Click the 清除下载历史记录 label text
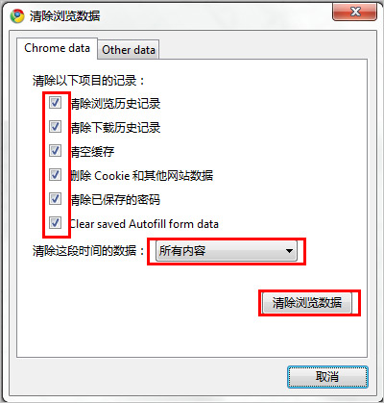Viewport: 384px width, 403px height. tap(115, 128)
